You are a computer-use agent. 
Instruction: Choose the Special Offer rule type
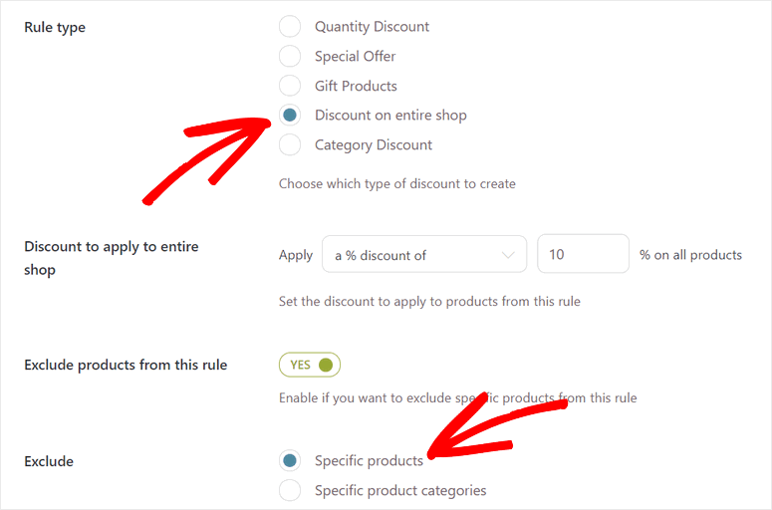290,56
